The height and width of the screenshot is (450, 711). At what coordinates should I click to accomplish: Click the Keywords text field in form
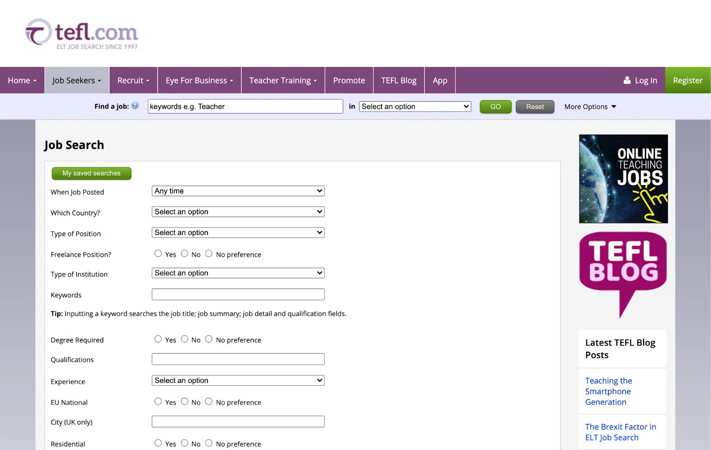[238, 294]
